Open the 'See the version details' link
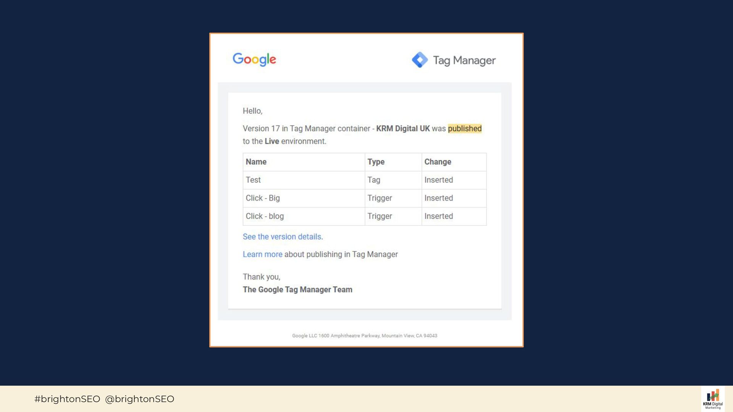Viewport: 733px width, 412px height. point(283,237)
